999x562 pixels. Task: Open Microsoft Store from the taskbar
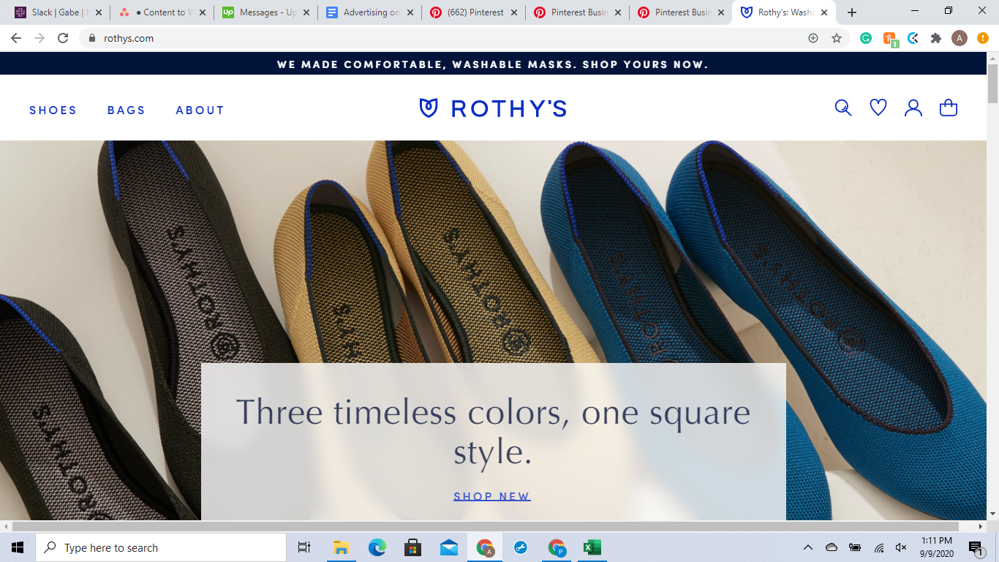point(412,547)
